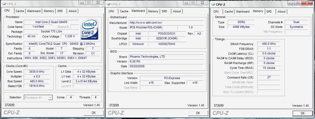Click the CPU-Z title icon in the middle window
This screenshot has width=315, height=119.
pyautogui.click(x=108, y=4)
